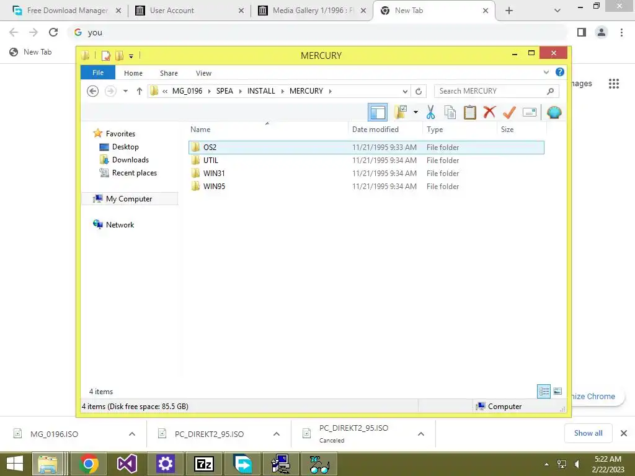This screenshot has width=635, height=476.
Task: Expand the arrow after MERCURY breadcrumb
Action: (331, 92)
